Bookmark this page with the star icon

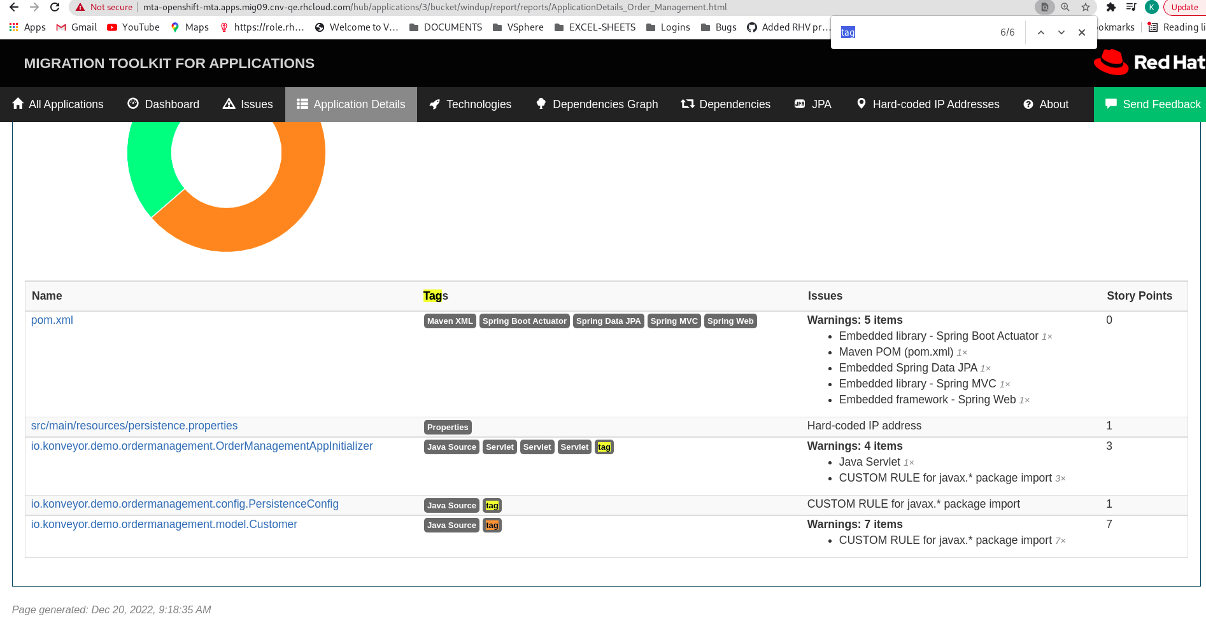tap(1086, 7)
